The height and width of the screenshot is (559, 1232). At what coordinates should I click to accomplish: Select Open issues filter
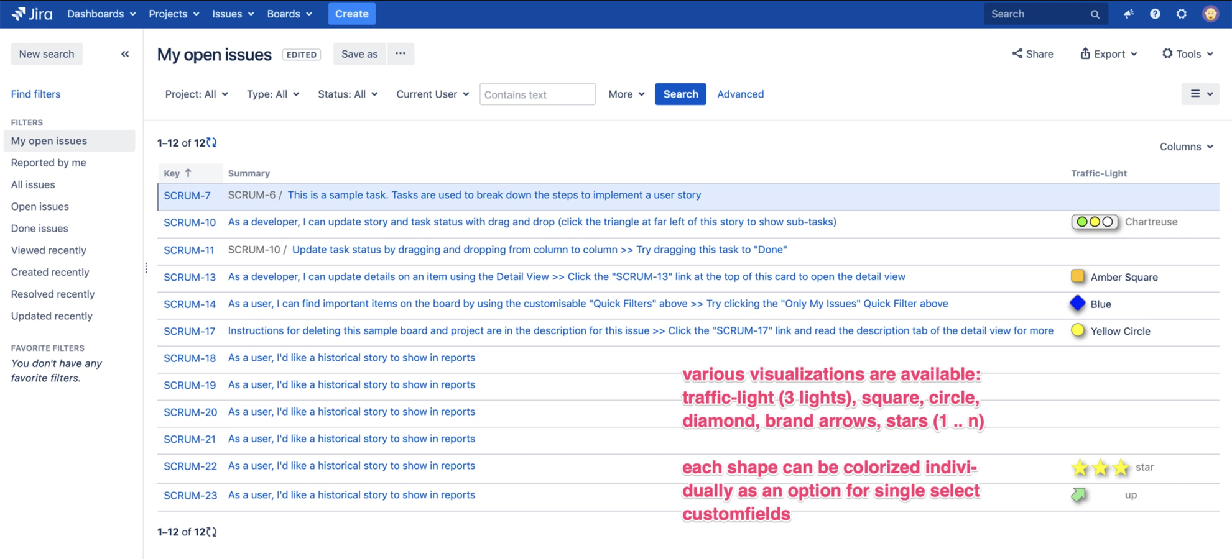click(40, 206)
